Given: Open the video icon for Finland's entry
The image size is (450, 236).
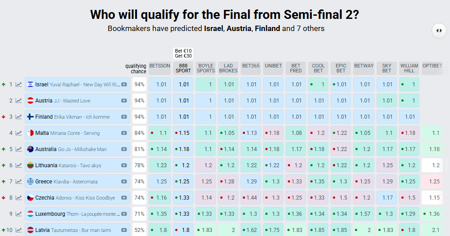Looking at the screenshot, I should coord(124,117).
